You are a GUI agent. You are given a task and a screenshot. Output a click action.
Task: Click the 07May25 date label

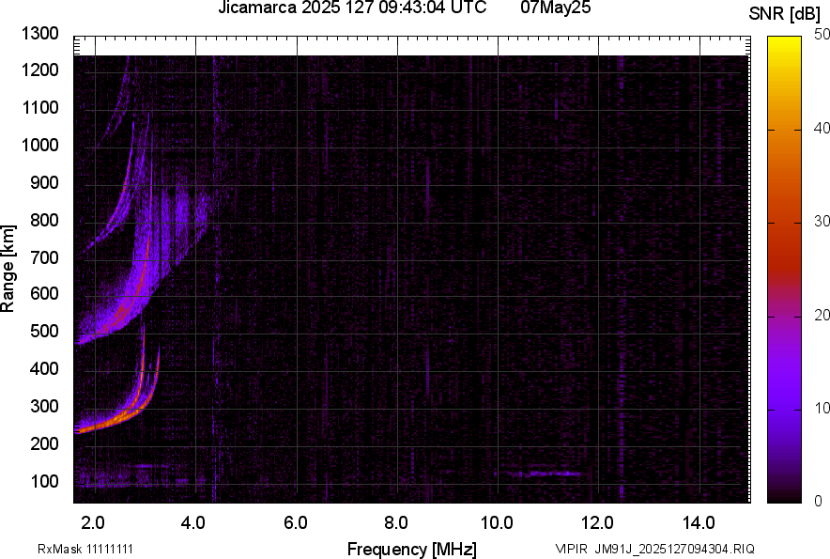click(x=555, y=8)
